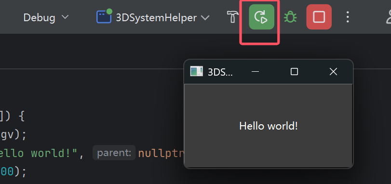Click the nullptr keyword in the editor
Image resolution: width=391 pixels, height=184 pixels.
coord(161,153)
